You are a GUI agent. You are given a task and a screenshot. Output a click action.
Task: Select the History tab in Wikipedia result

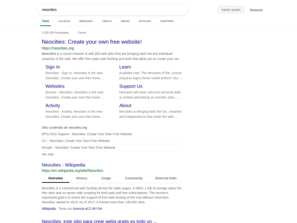(81, 178)
